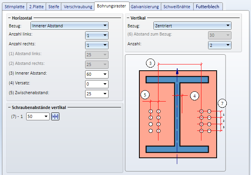
Task: Open the horizontal Bezug dropdown showing Innerer Abstand
Action: (x=69, y=26)
